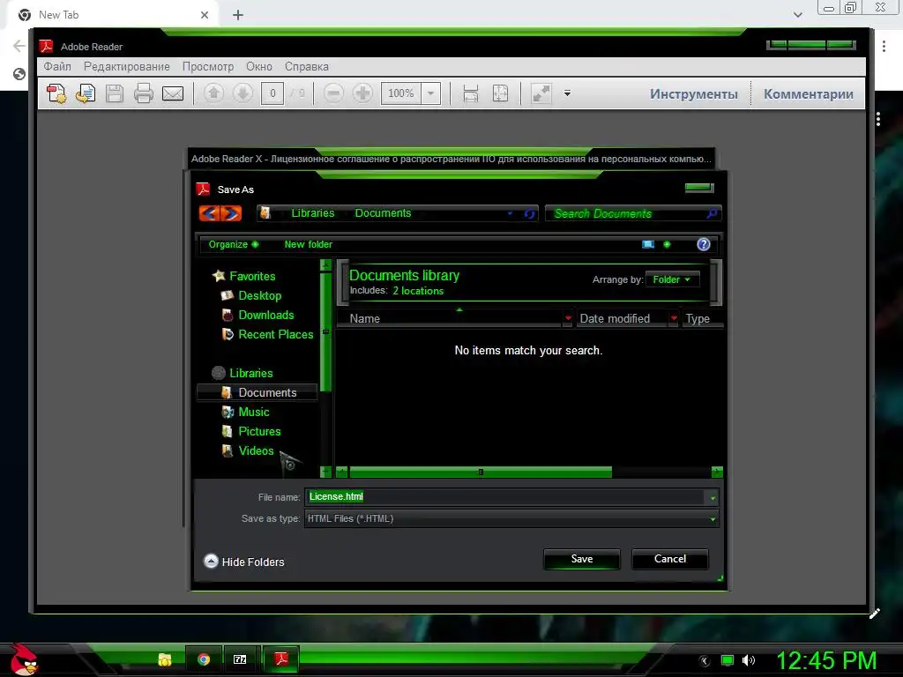This screenshot has width=903, height=677.
Task: Click the change view icon
Action: (x=648, y=244)
